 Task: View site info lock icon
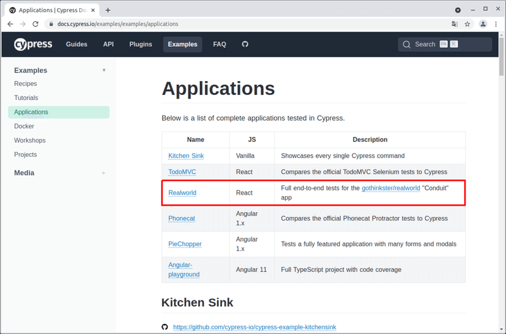click(x=51, y=24)
